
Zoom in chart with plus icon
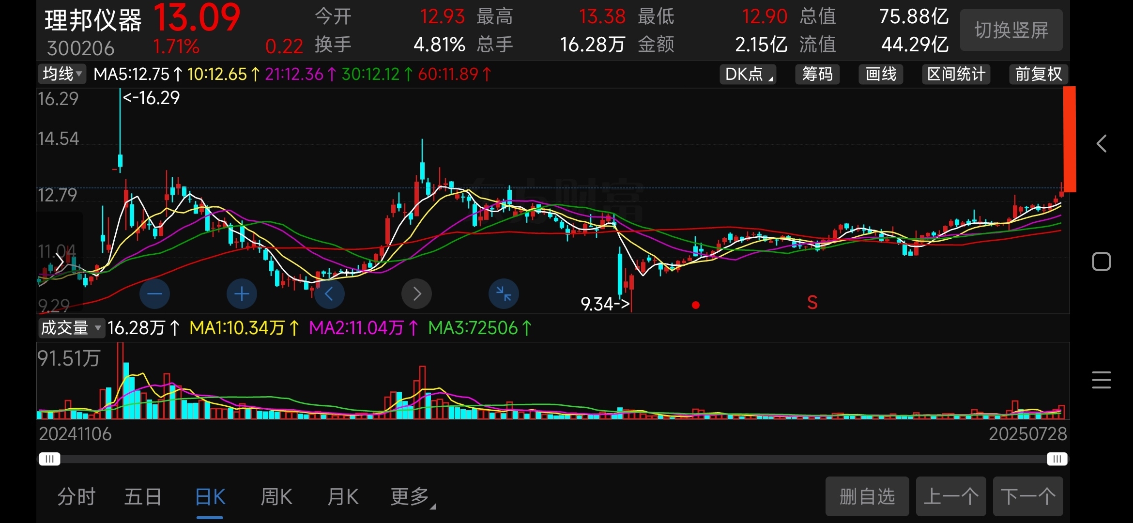[242, 293]
